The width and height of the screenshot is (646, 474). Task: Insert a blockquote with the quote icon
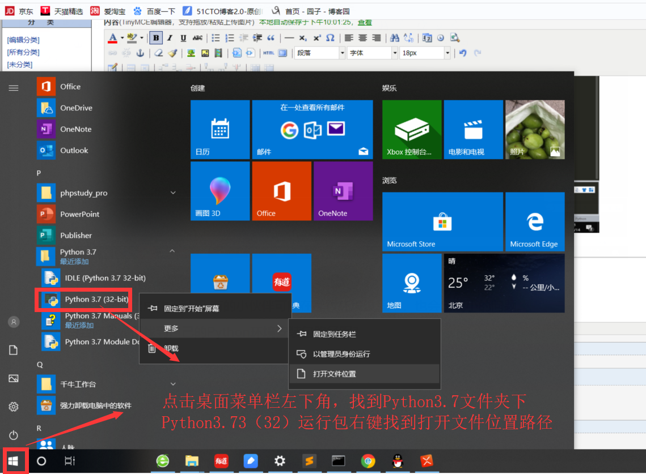click(271, 38)
